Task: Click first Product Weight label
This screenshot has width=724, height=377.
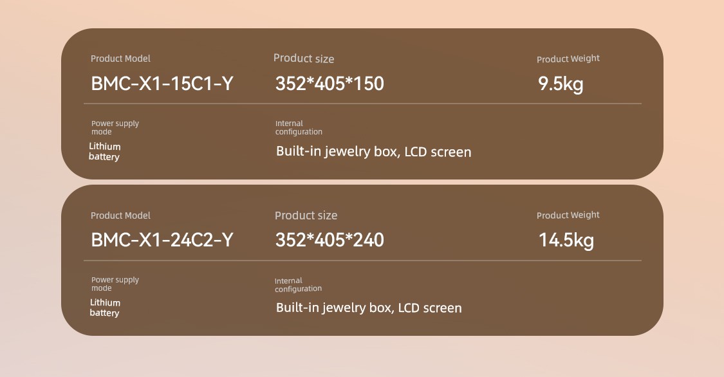Action: pyautogui.click(x=568, y=59)
